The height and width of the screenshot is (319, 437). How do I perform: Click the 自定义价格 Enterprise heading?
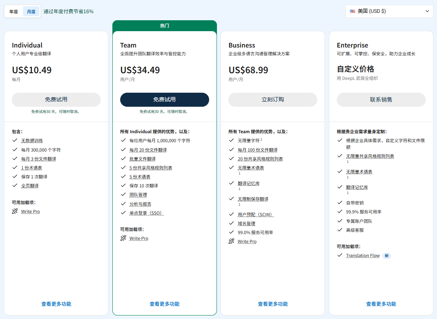click(x=355, y=69)
